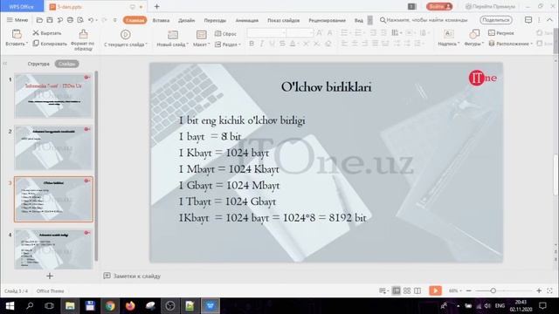
Task: Select slide 2 thumbnail
Action: [x=53, y=147]
